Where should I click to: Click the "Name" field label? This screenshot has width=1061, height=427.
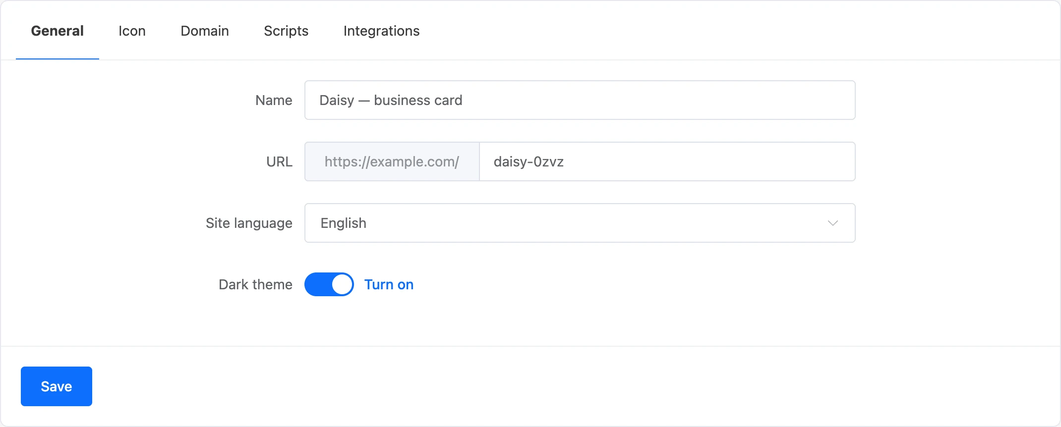coord(274,100)
